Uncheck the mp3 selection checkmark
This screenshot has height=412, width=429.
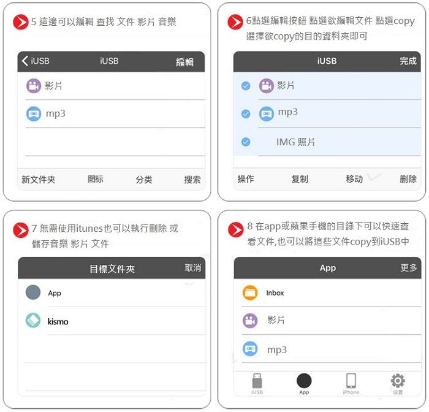click(246, 113)
